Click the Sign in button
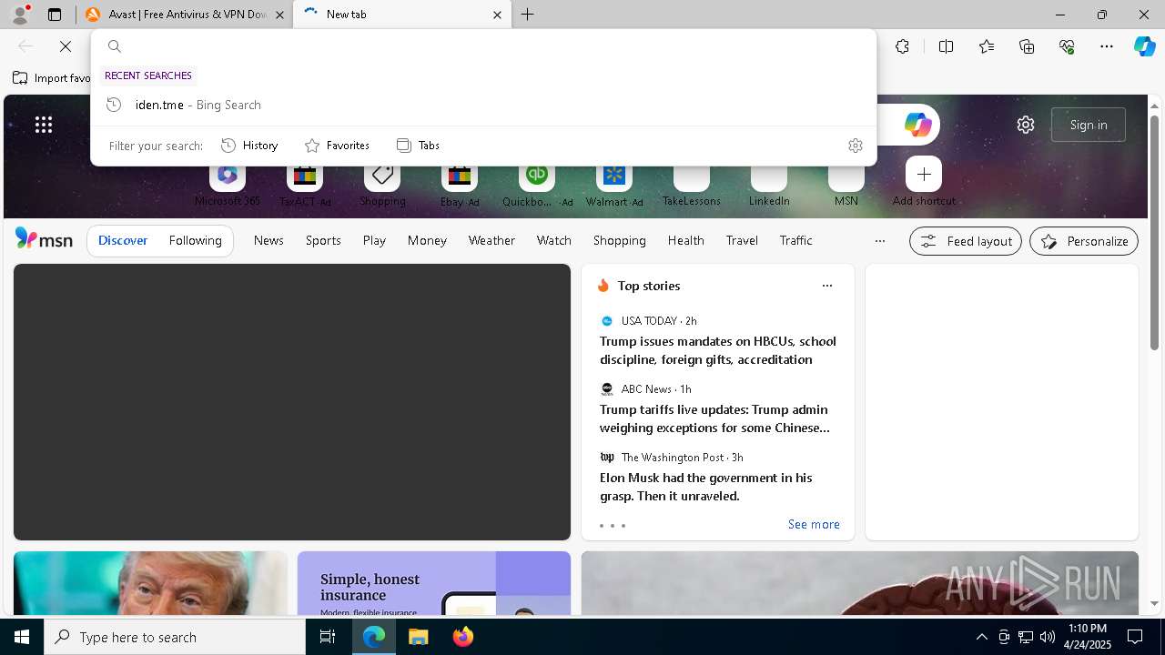 click(x=1089, y=125)
